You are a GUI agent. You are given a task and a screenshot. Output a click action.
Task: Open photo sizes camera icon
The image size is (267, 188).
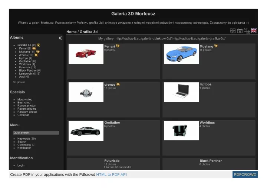[x=247, y=31]
